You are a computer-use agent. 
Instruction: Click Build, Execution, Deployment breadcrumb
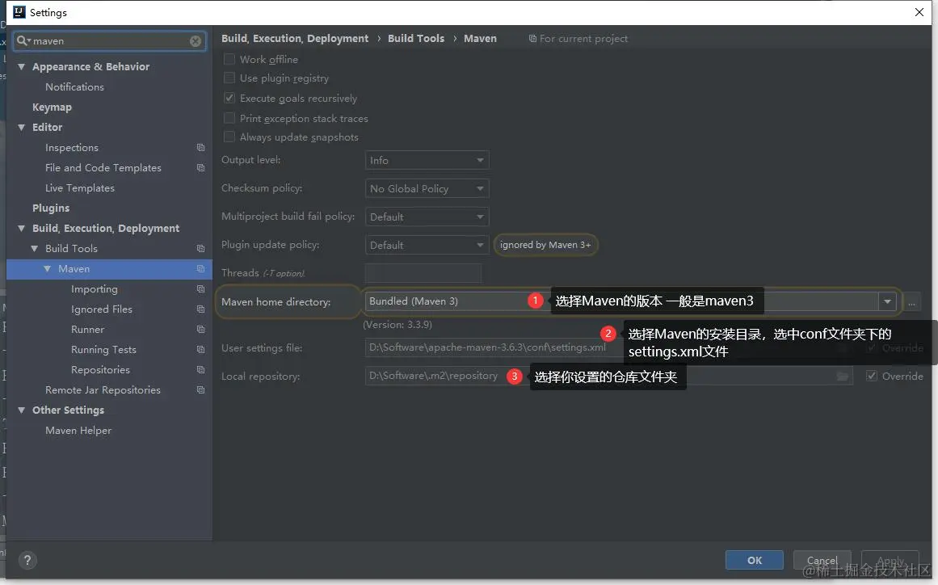(x=295, y=38)
